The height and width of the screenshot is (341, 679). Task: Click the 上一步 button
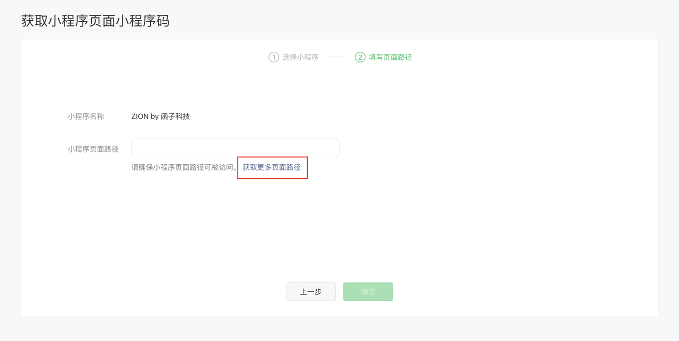(x=311, y=292)
